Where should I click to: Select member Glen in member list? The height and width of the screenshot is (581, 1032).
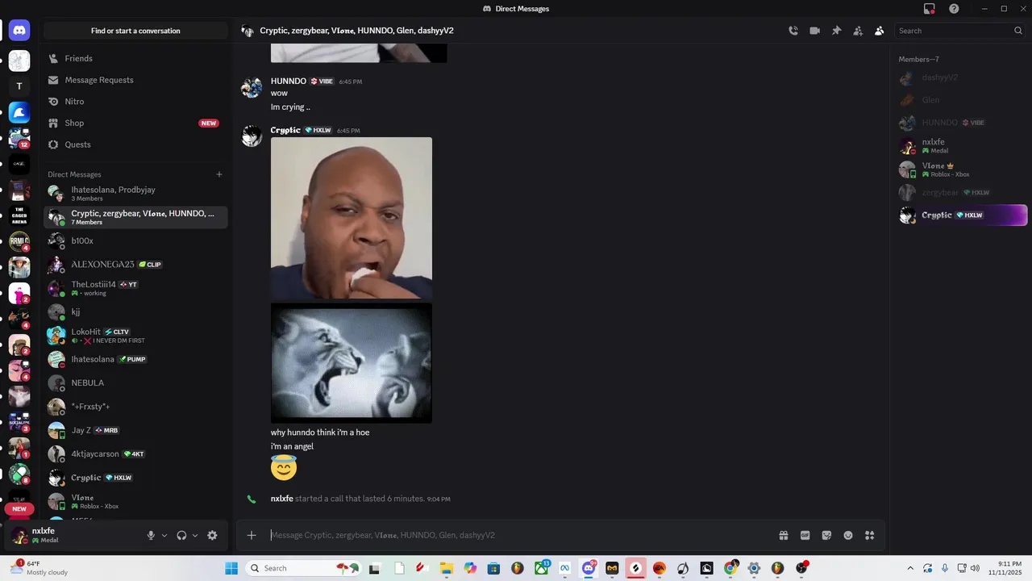(962, 100)
